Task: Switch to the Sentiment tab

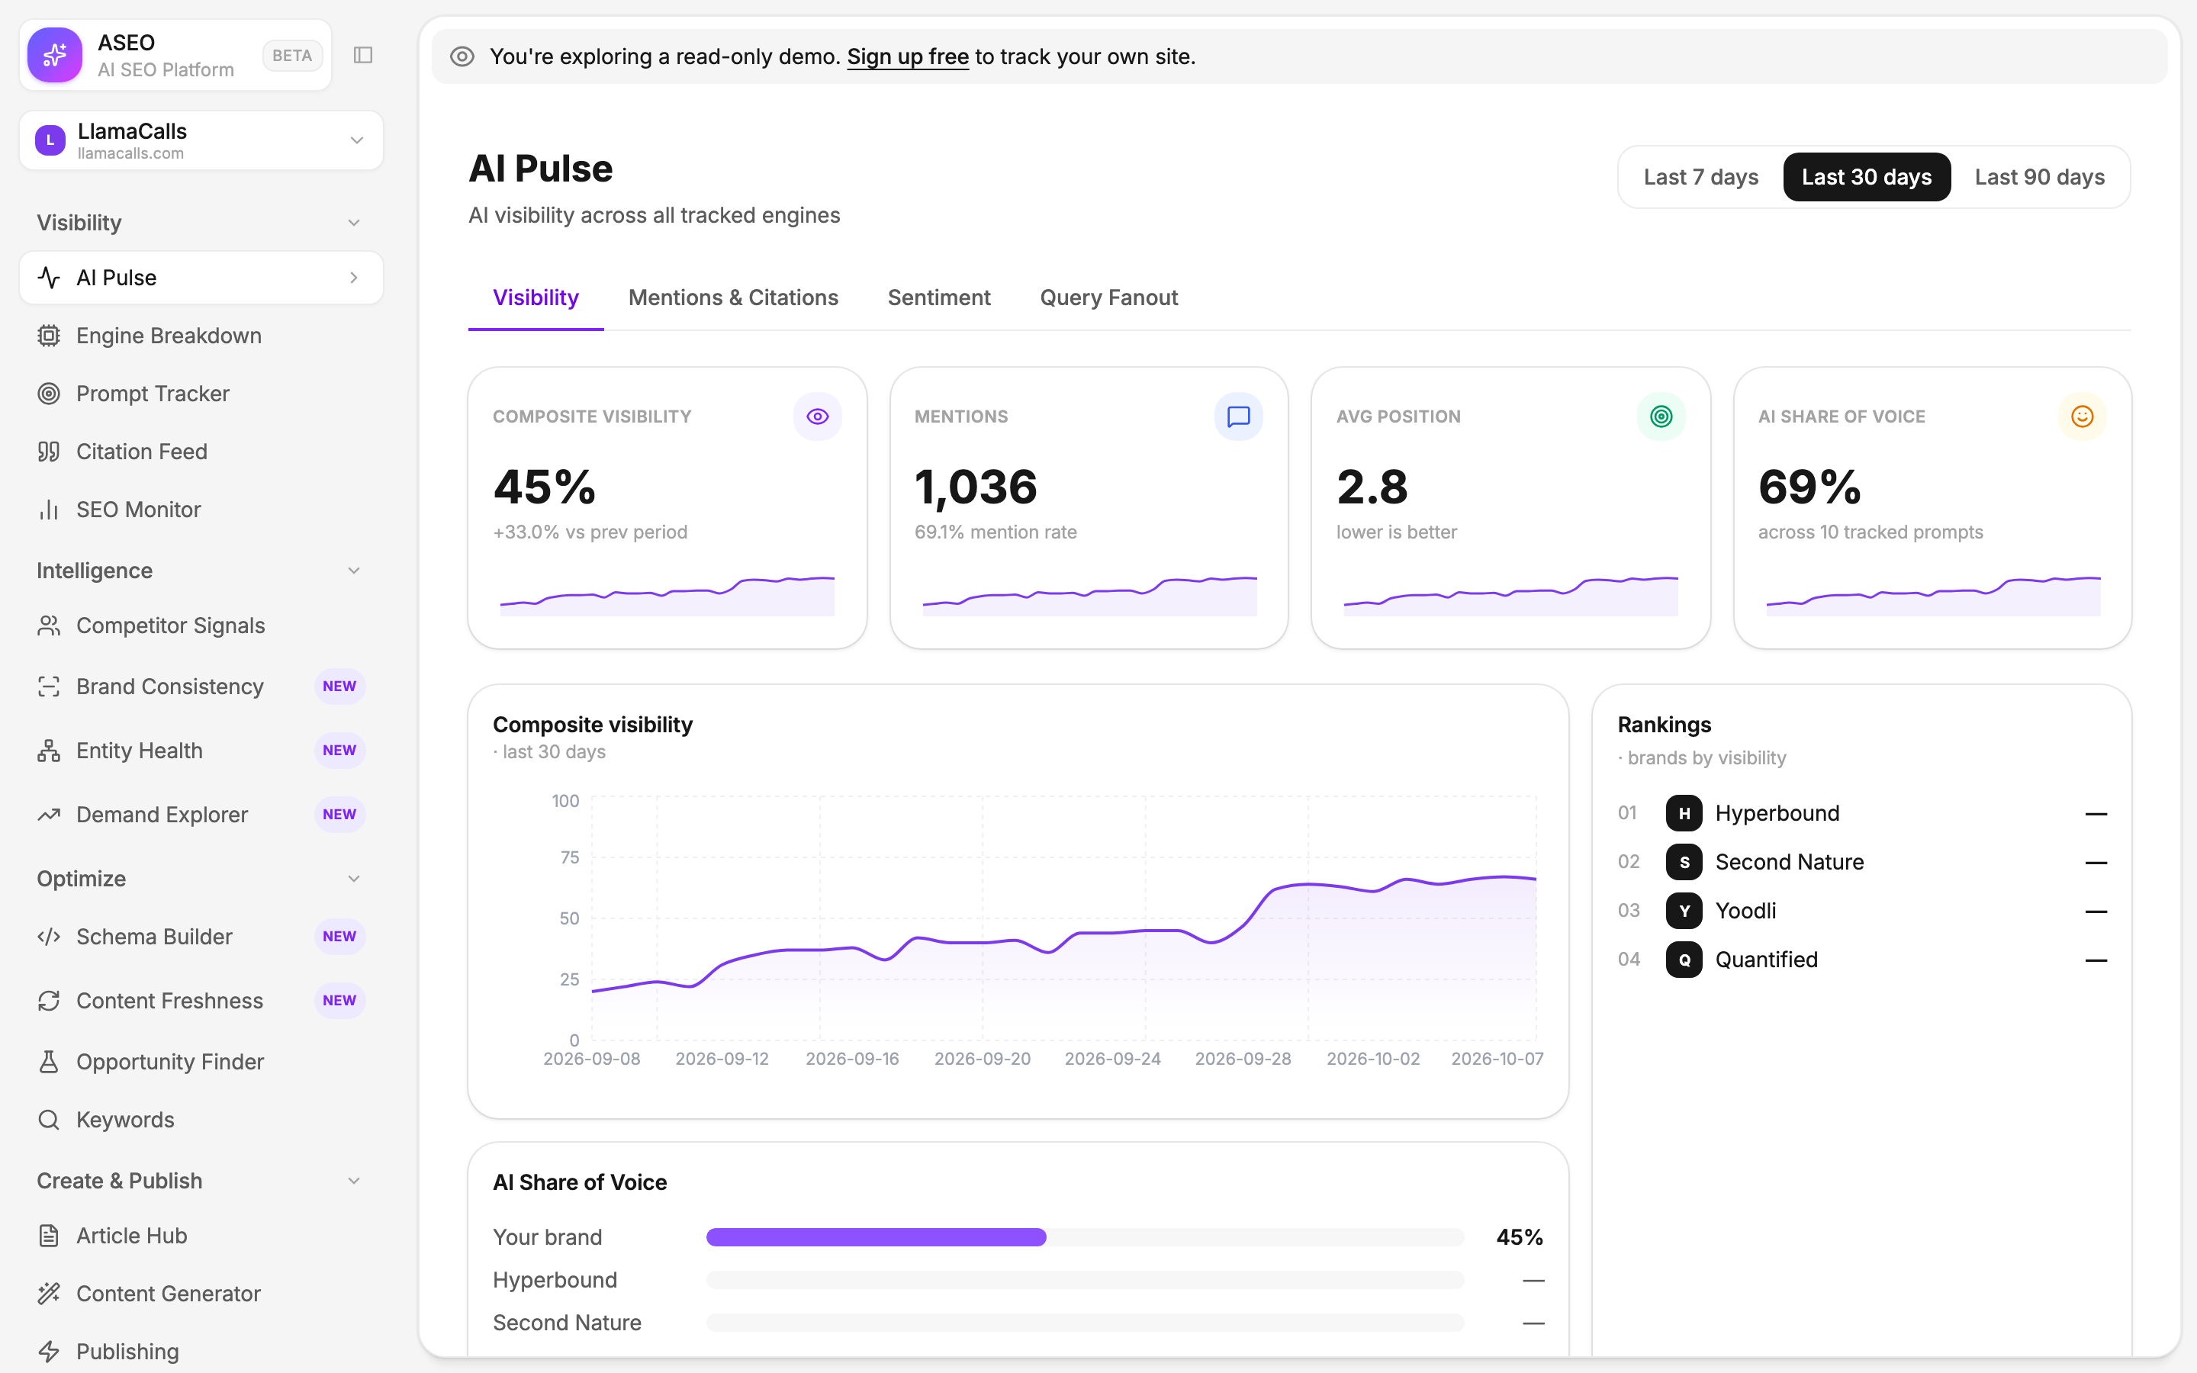Action: [x=939, y=297]
